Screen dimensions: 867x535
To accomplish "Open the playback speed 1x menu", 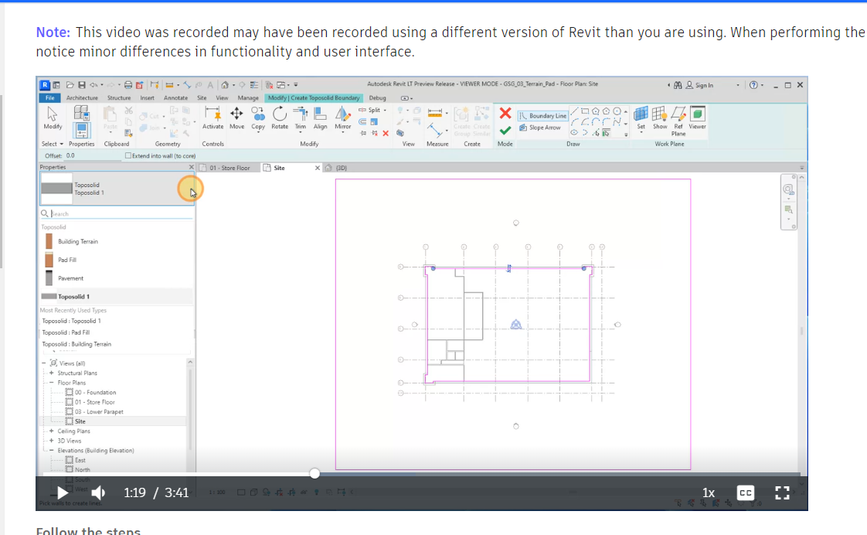I will (x=709, y=492).
